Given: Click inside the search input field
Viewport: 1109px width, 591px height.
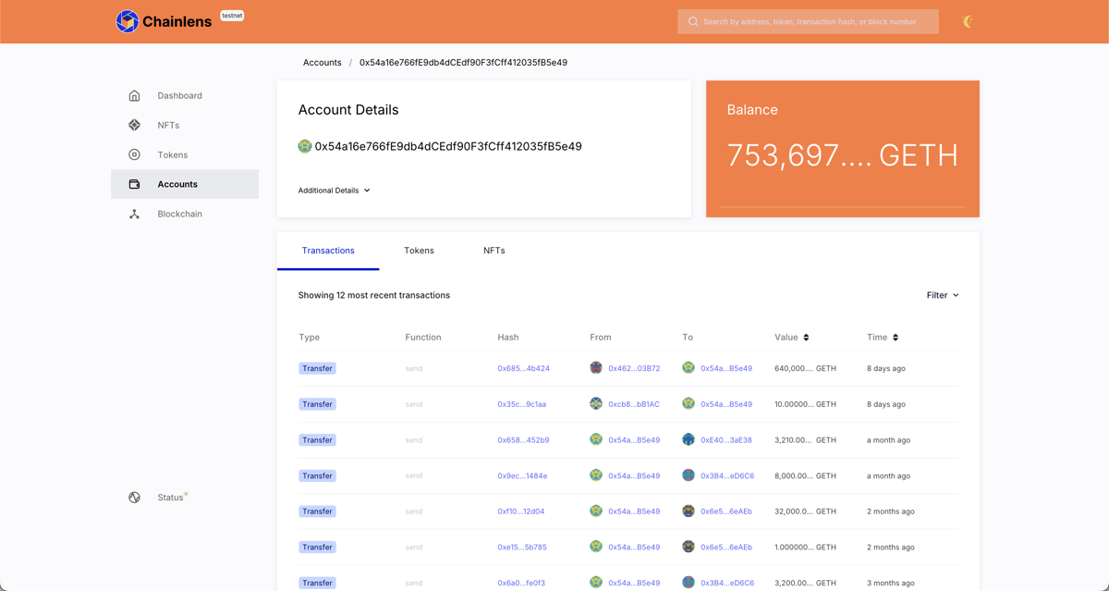Looking at the screenshot, I should click(813, 20).
